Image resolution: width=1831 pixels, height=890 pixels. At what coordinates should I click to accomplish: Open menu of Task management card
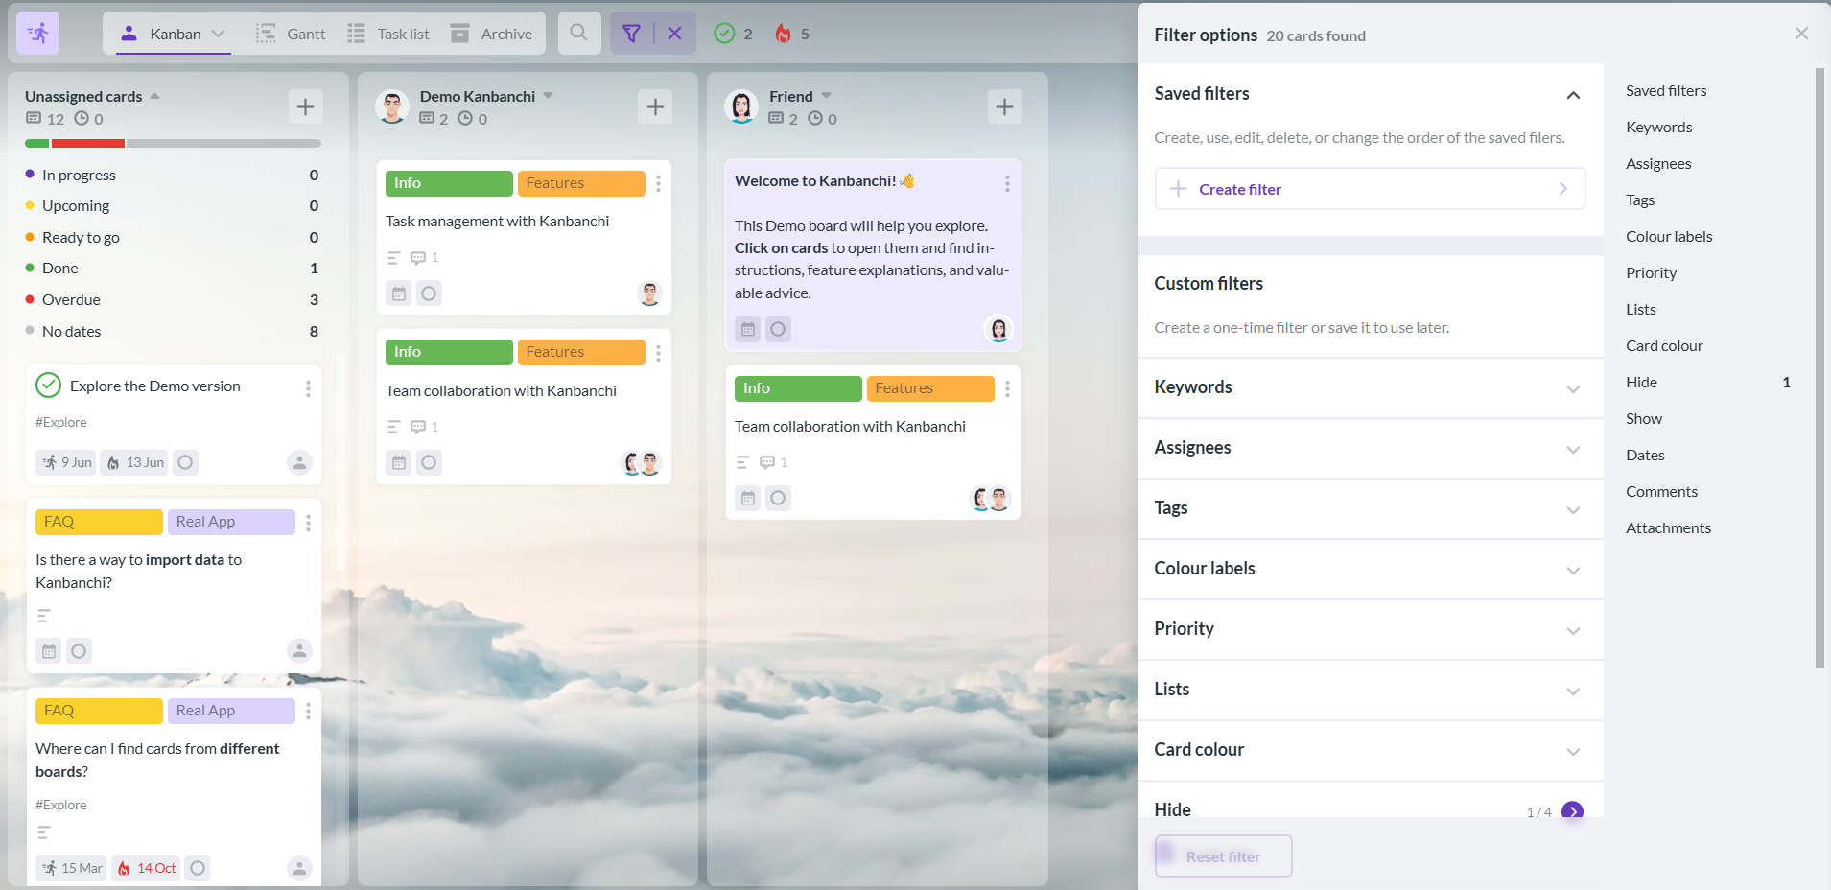(658, 183)
